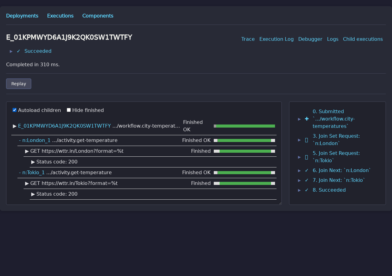Click the plus icon beside Submitted event
This screenshot has height=276, width=392.
click(307, 119)
